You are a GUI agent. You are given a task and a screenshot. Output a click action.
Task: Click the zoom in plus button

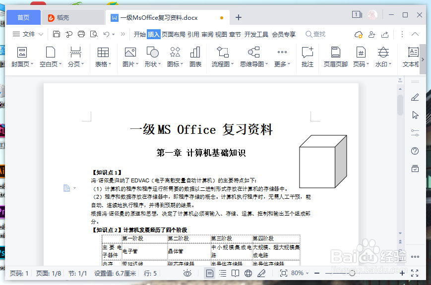click(402, 273)
